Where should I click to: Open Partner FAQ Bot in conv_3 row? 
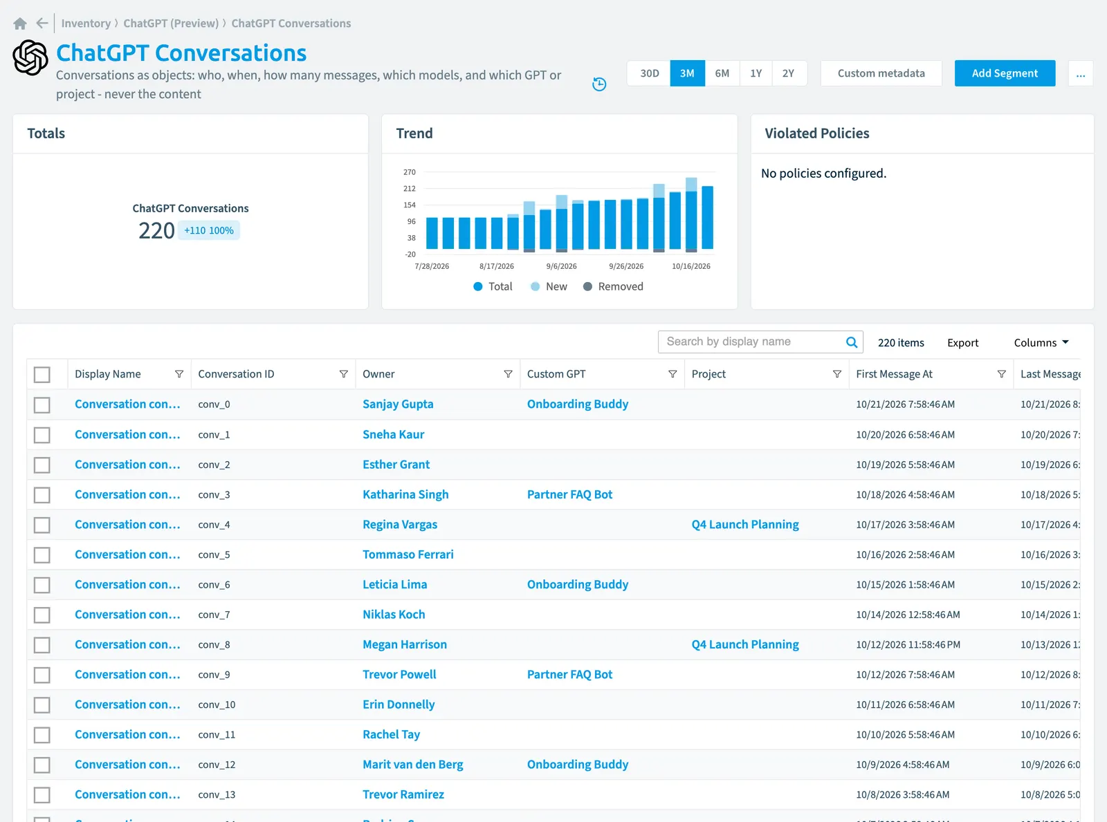tap(569, 495)
